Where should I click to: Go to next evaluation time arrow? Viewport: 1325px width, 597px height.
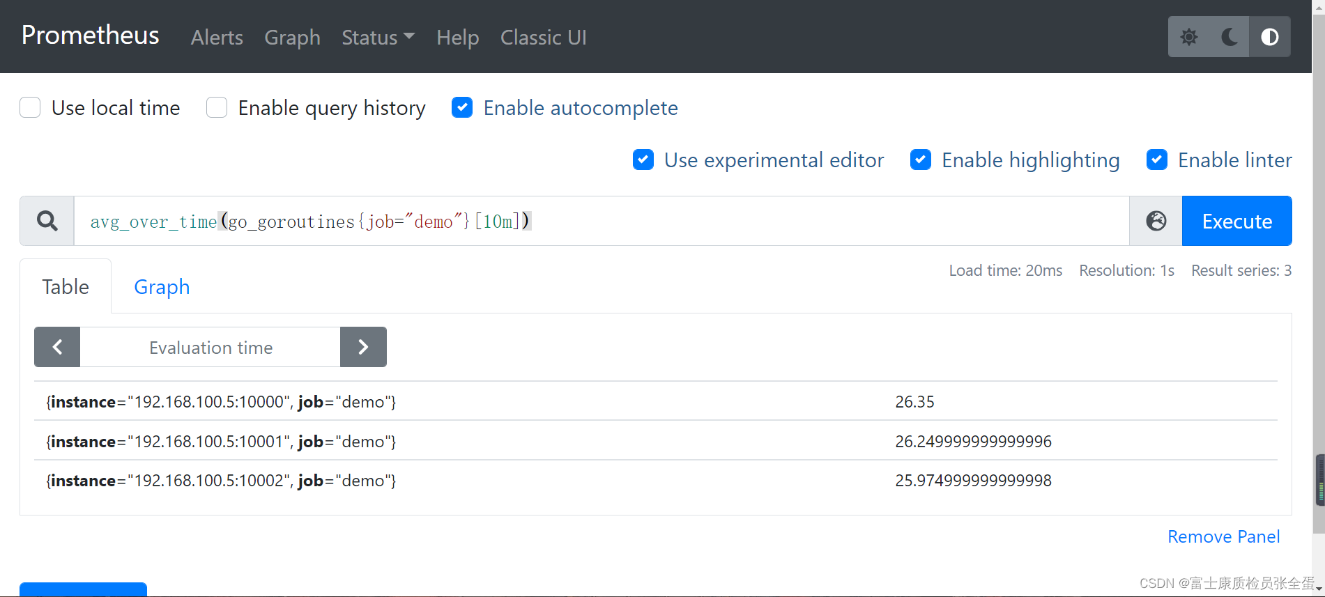coord(363,347)
